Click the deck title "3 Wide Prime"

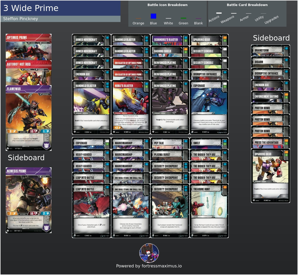click(31, 8)
